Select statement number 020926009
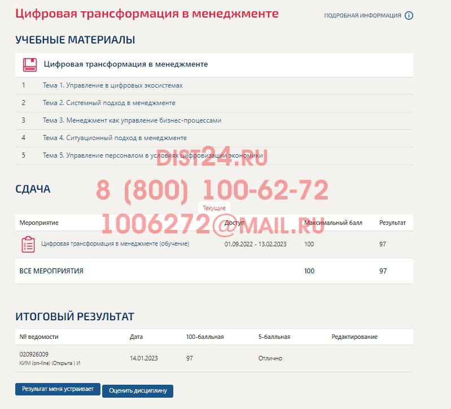Image resolution: width=451 pixels, height=409 pixels. tap(34, 354)
